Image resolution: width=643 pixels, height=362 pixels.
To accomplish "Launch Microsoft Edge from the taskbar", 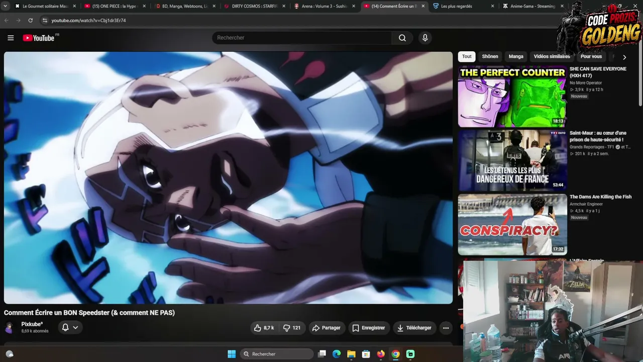I will coord(337,354).
